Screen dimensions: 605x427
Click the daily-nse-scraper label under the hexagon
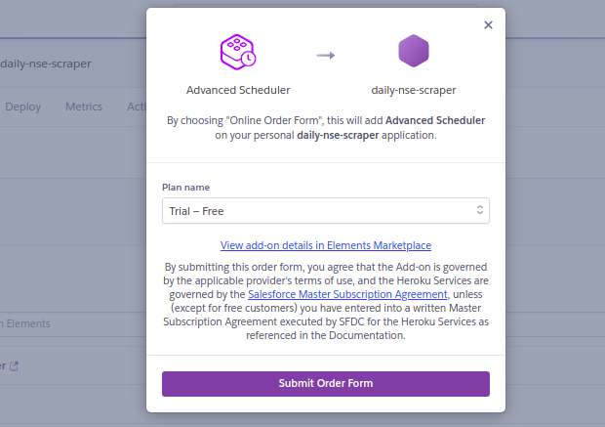click(x=413, y=90)
